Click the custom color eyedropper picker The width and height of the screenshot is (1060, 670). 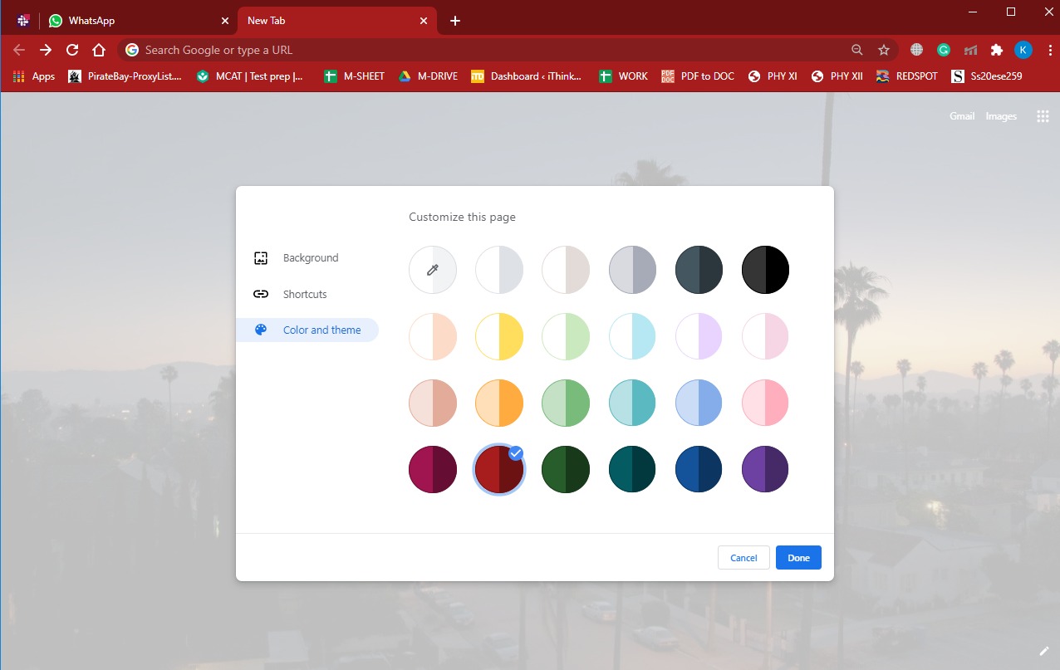(x=433, y=269)
